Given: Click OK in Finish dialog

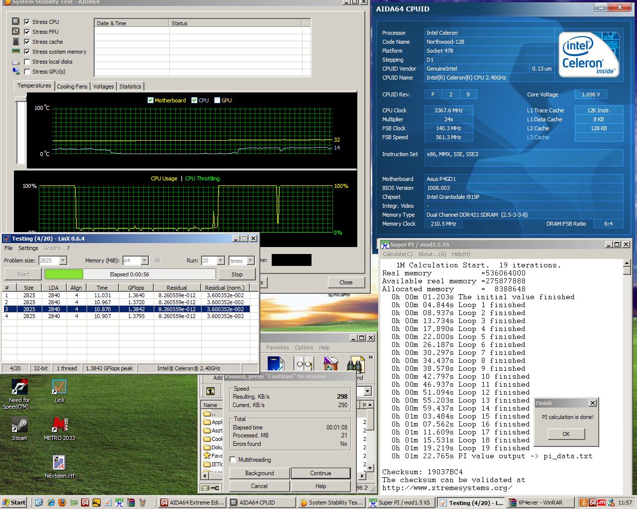Looking at the screenshot, I should pyautogui.click(x=566, y=434).
